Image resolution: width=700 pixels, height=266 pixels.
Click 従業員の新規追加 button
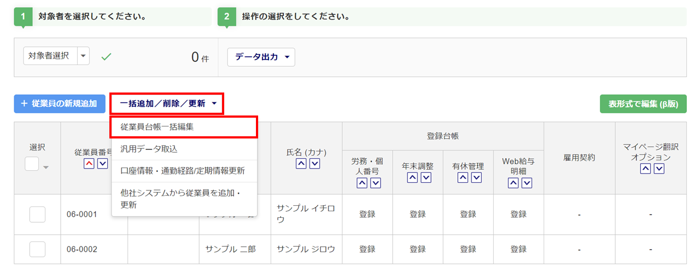[60, 103]
